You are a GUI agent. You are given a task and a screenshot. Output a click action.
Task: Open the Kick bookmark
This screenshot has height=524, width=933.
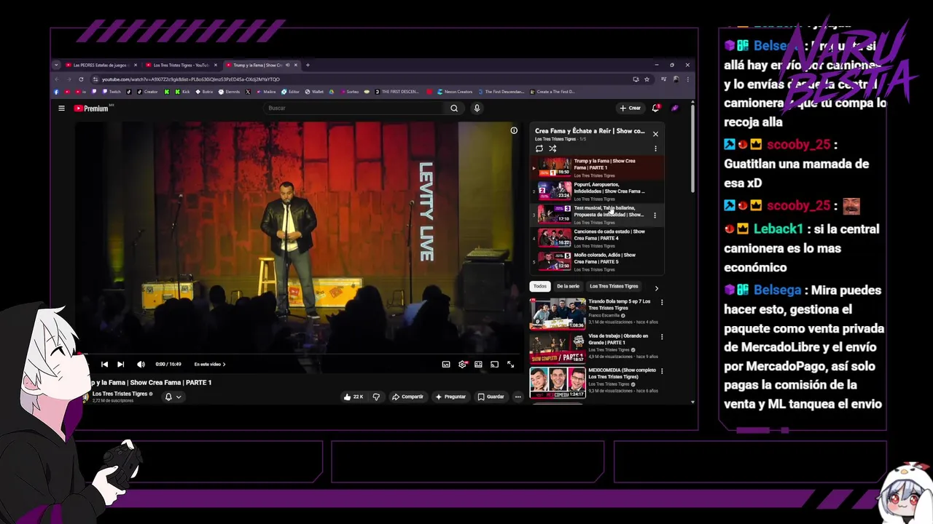(x=182, y=92)
